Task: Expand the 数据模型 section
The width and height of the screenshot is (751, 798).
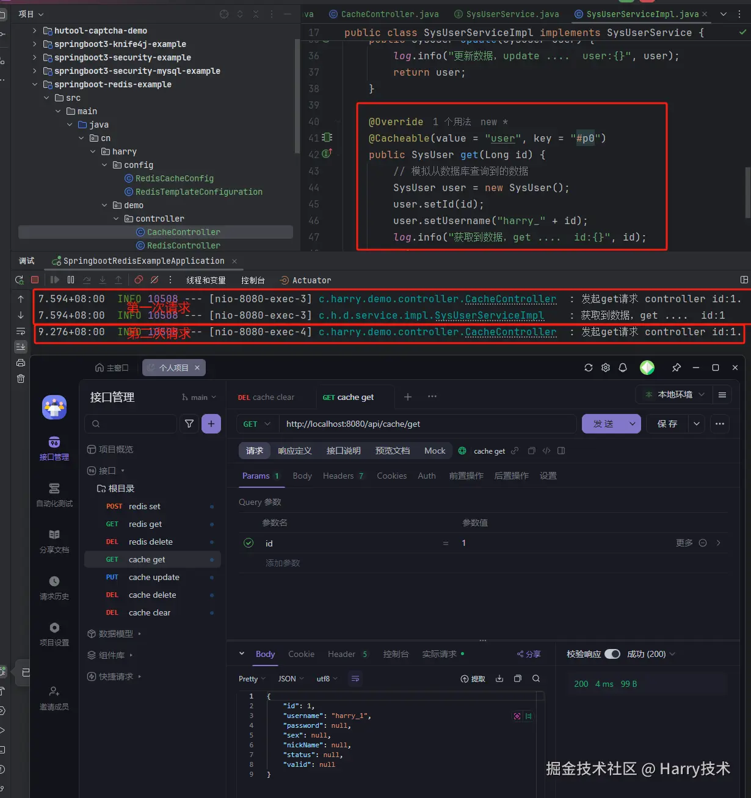Action: [114, 634]
